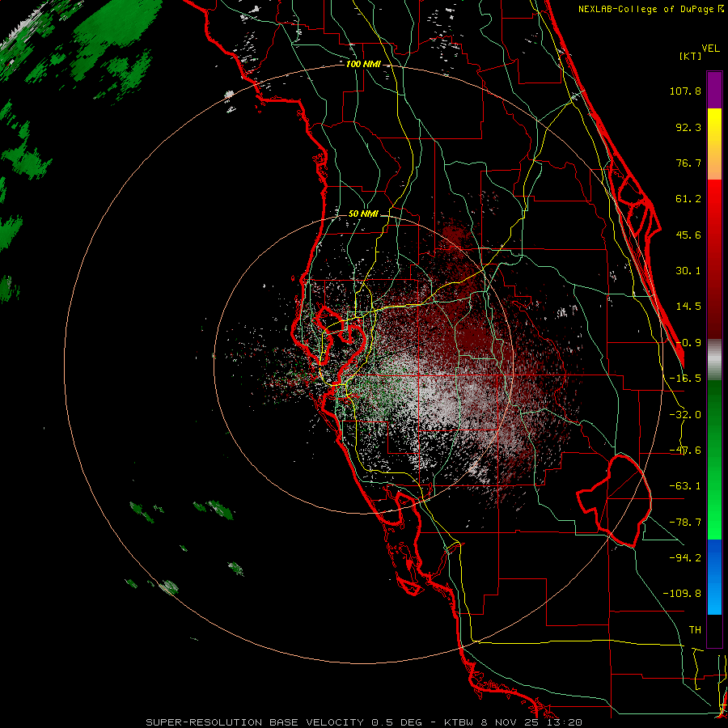Click the 76.7 velocity scale value
Screen dimensions: 728x728
(x=688, y=163)
